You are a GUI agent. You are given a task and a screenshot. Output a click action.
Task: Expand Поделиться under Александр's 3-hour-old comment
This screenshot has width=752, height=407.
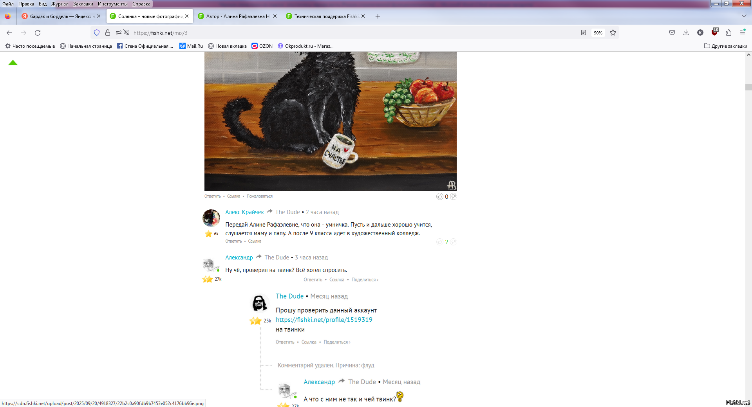click(365, 280)
